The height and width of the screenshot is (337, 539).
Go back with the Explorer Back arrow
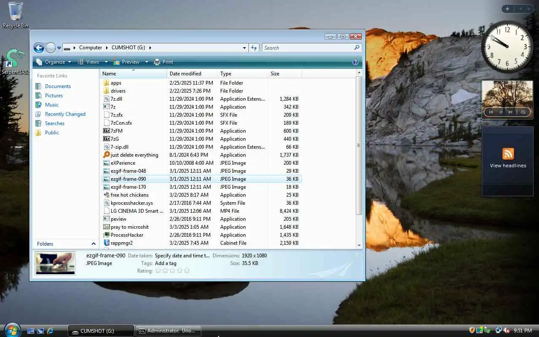point(39,48)
